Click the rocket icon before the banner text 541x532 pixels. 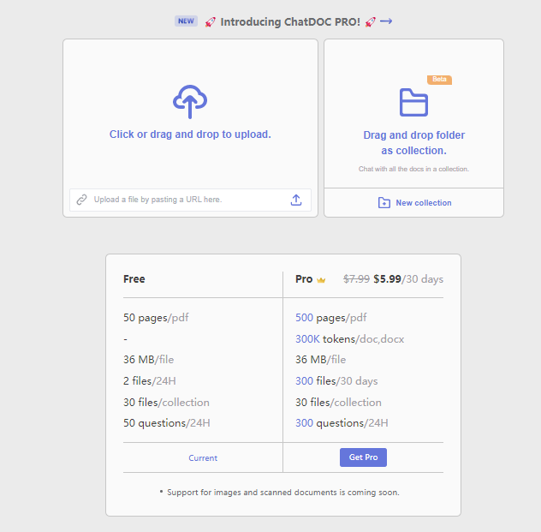210,22
